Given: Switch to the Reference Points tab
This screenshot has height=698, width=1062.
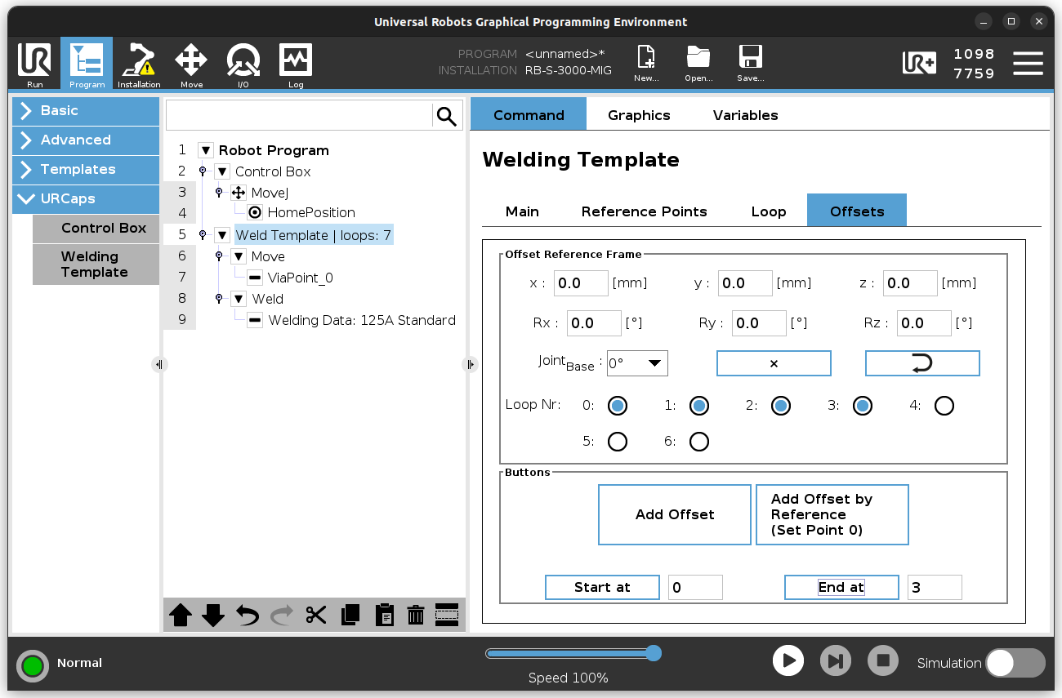Looking at the screenshot, I should (644, 211).
